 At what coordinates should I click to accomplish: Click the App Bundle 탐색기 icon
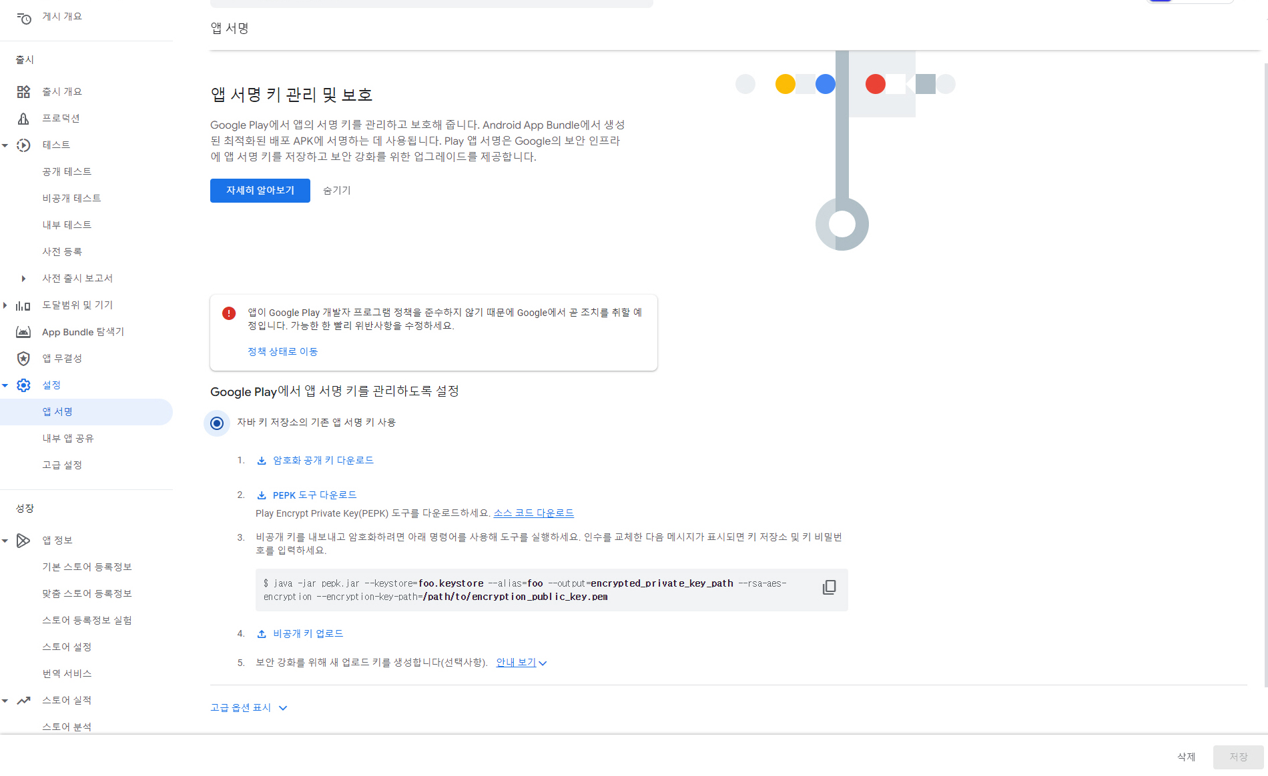(23, 332)
